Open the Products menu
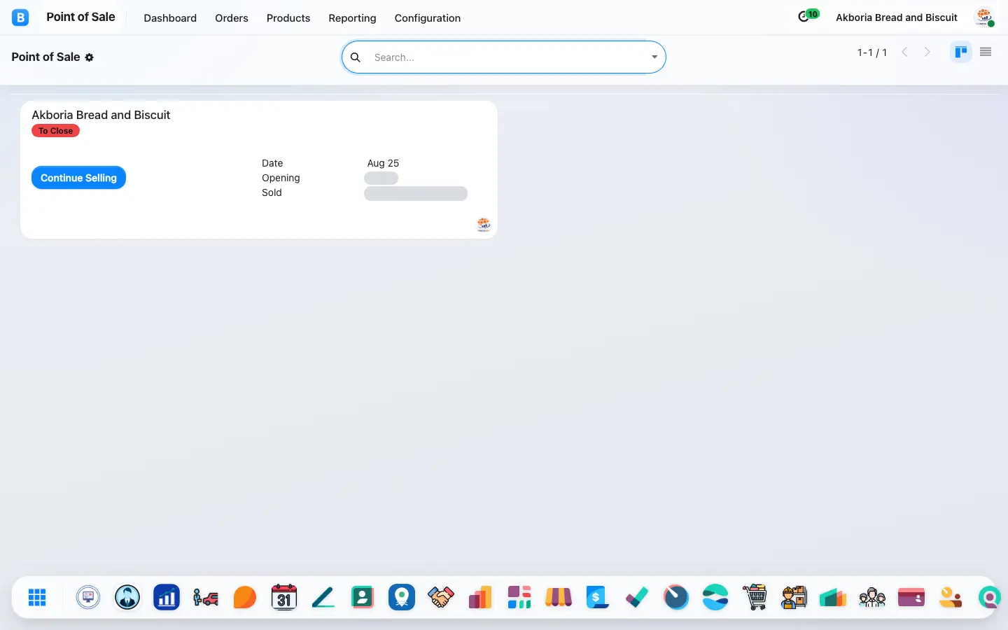The height and width of the screenshot is (630, 1008). click(x=288, y=18)
